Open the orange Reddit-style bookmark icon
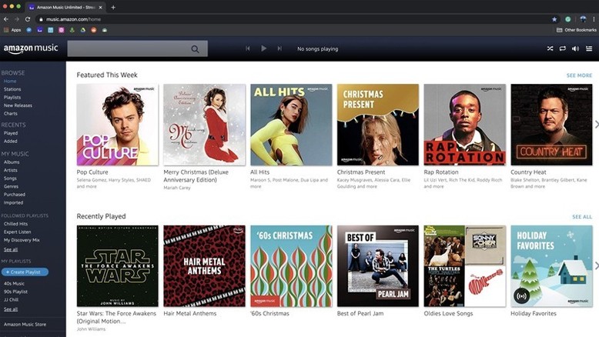This screenshot has height=337, width=599. pos(94,30)
